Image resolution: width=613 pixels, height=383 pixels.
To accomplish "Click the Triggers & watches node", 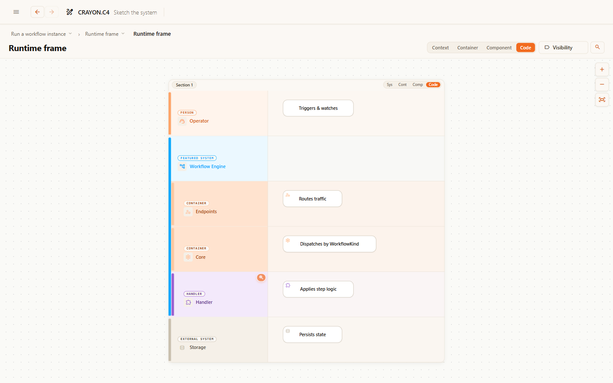I will (x=318, y=108).
